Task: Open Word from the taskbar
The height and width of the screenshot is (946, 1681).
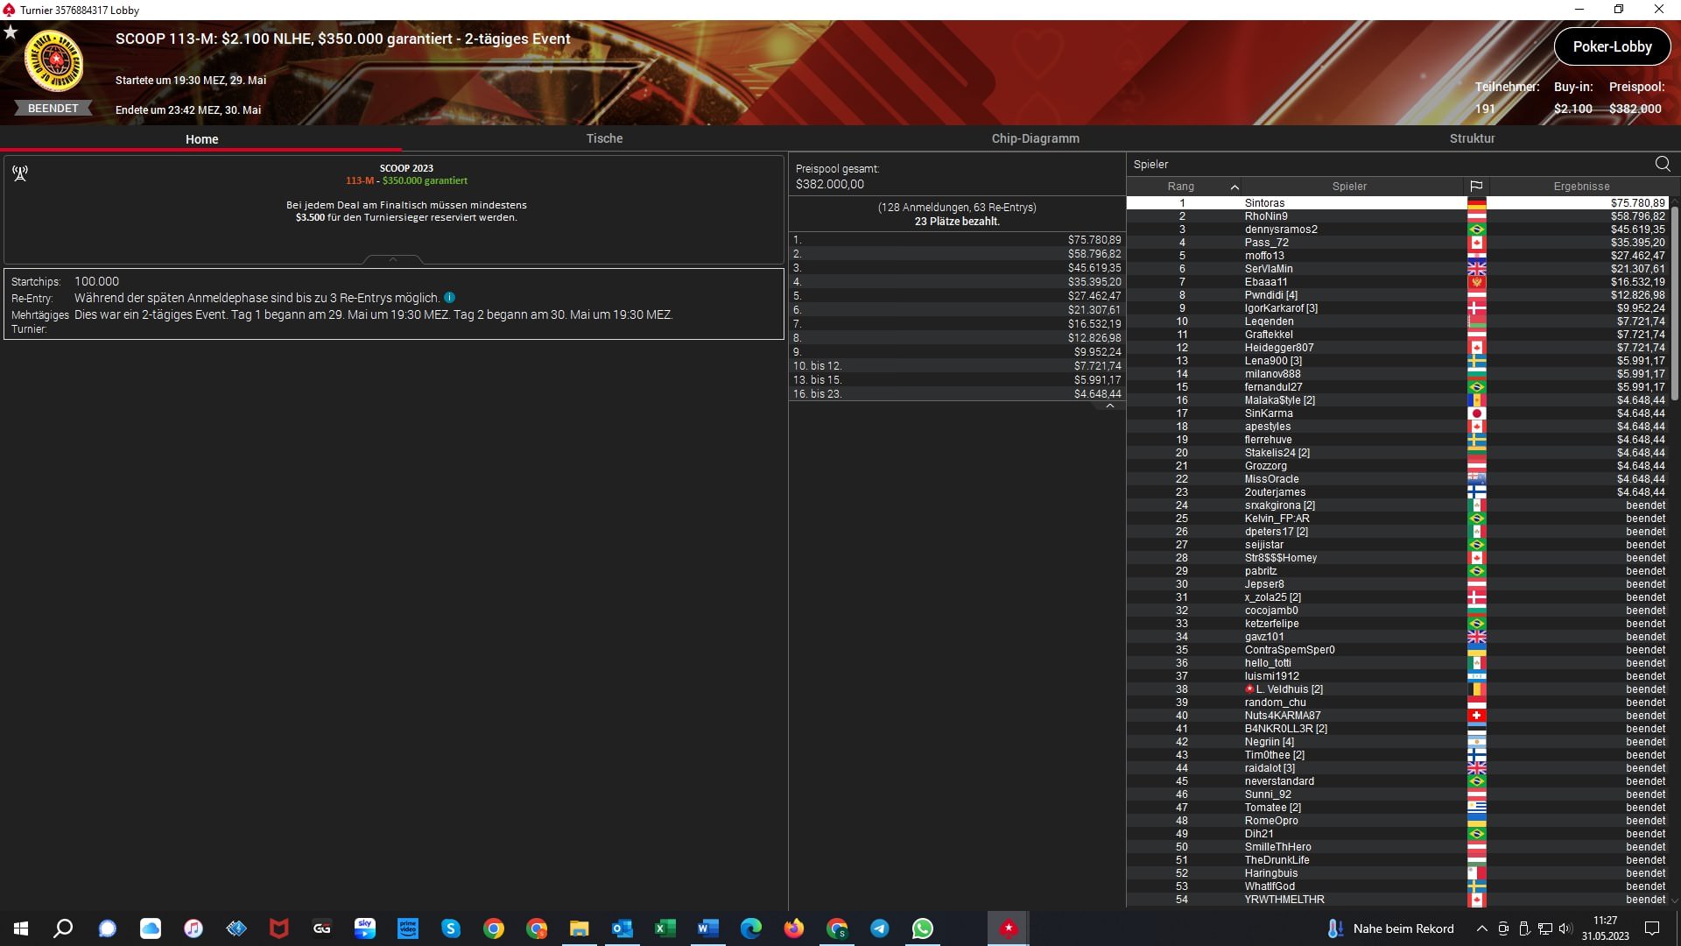Action: pyautogui.click(x=707, y=928)
